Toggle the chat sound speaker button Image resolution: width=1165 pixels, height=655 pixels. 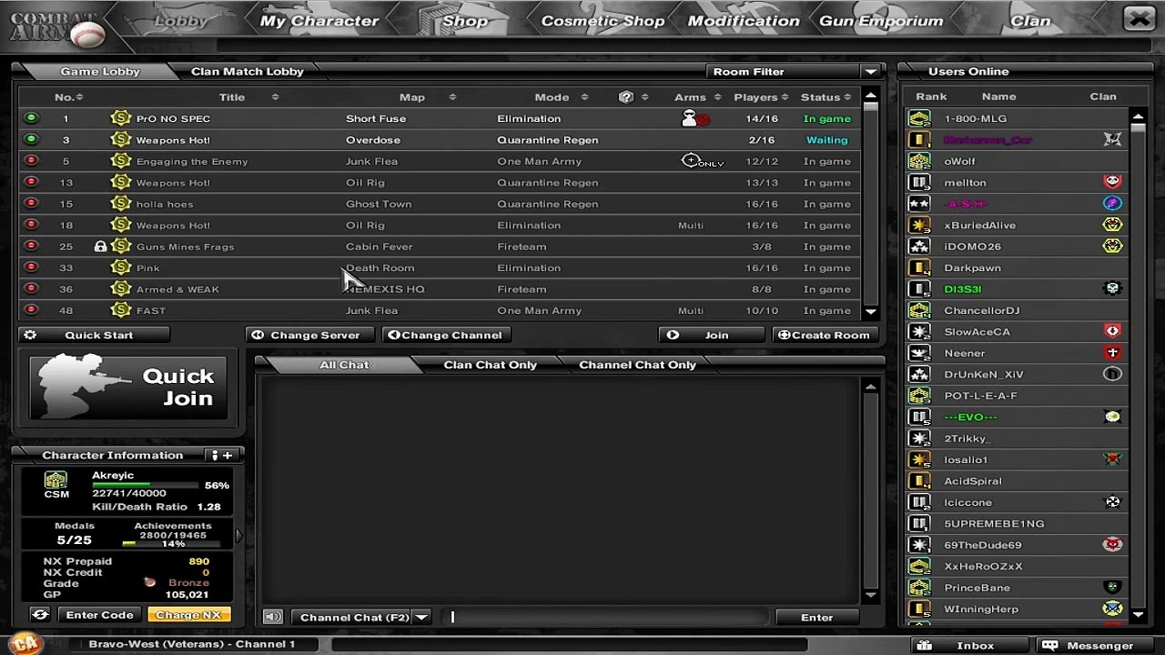pyautogui.click(x=272, y=617)
